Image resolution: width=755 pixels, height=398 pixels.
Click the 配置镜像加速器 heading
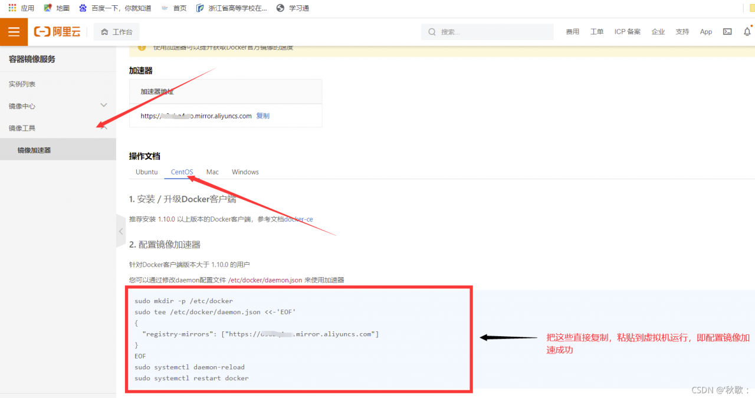[165, 245]
